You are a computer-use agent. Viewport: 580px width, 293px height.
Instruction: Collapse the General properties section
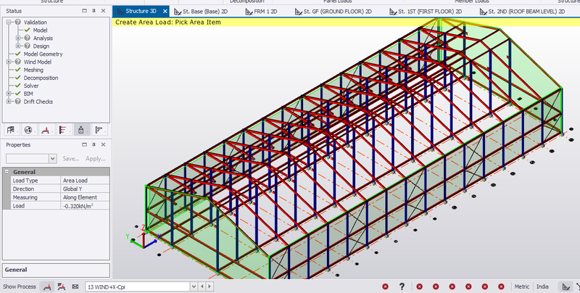7,172
